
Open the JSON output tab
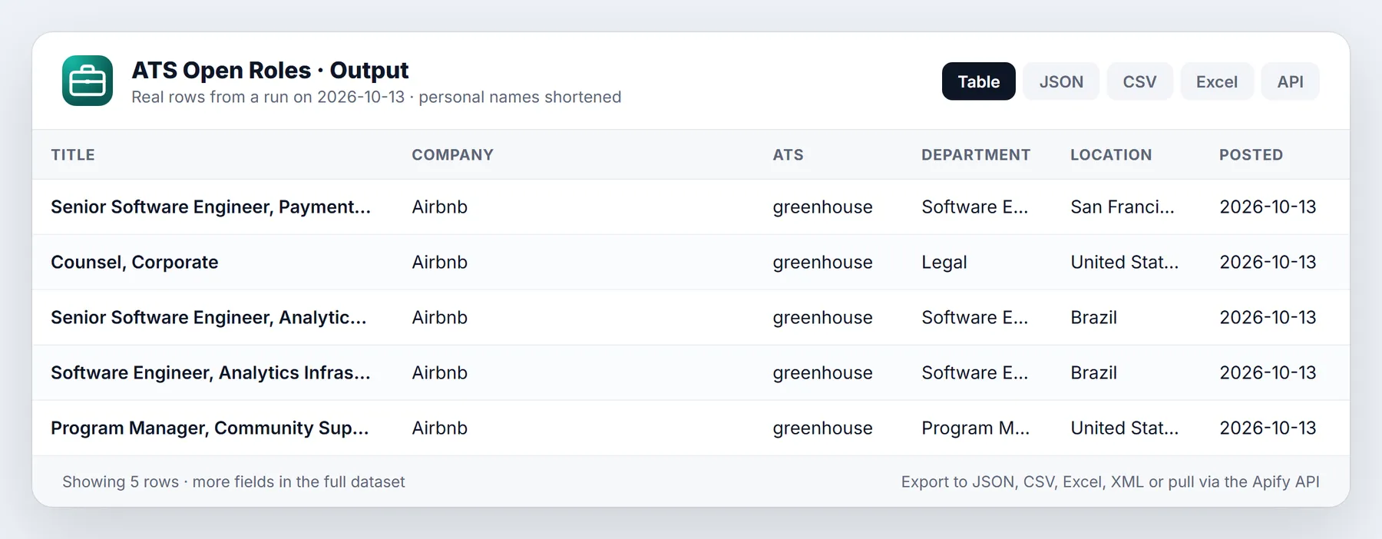coord(1061,81)
